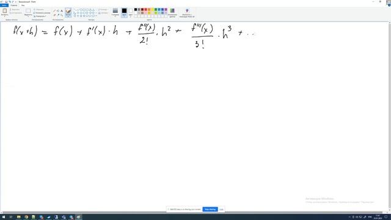Click the vertical scrollbar of canvas
This screenshot has width=391, height=220.
[390, 117]
